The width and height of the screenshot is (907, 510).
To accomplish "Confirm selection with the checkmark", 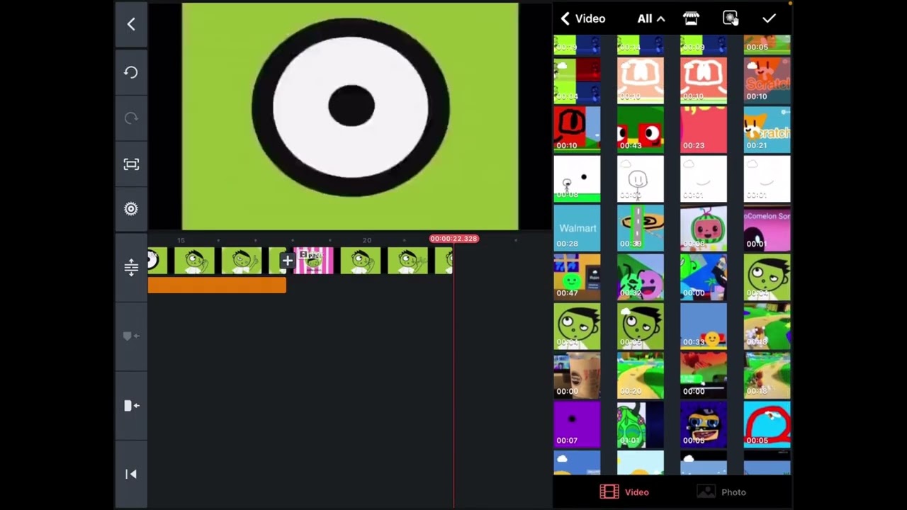I will coord(770,18).
